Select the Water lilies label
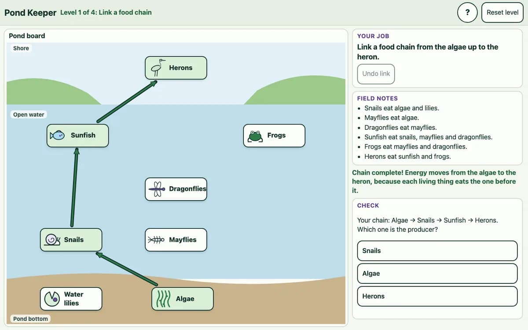The height and width of the screenshot is (330, 528). click(x=73, y=299)
